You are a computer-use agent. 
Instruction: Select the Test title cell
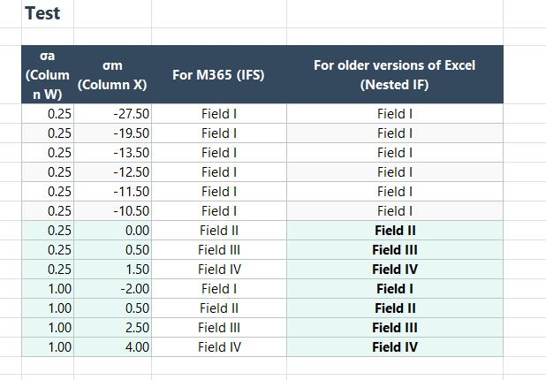point(48,14)
